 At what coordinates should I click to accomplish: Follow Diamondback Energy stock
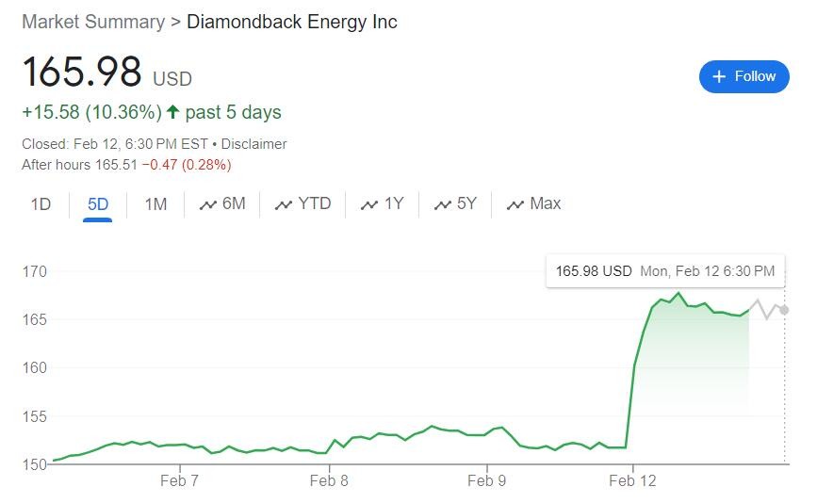tap(743, 76)
